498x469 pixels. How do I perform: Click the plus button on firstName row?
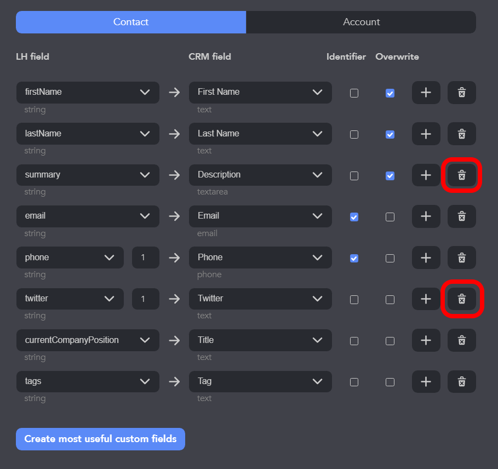426,93
